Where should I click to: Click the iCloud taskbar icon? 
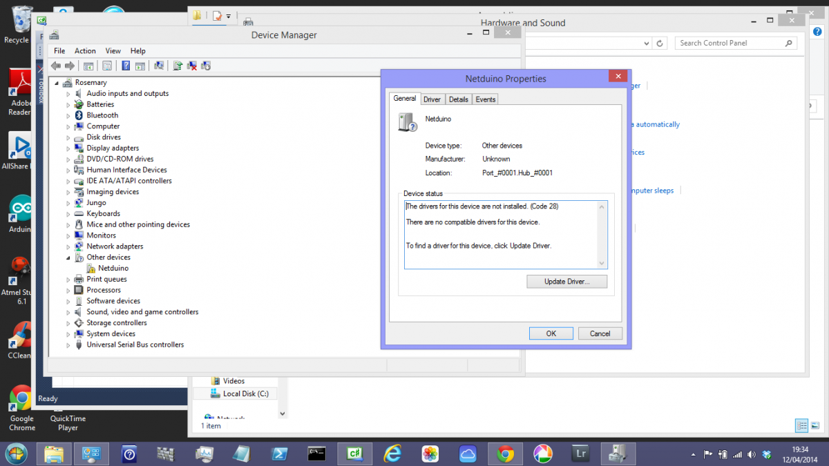(468, 454)
